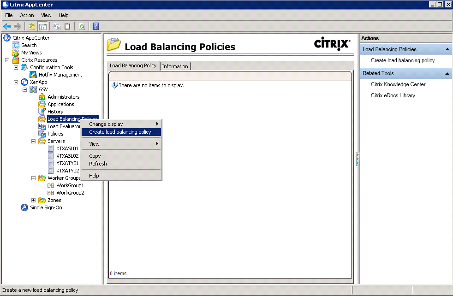Click the Citrix AppCenter root node icon
The height and width of the screenshot is (296, 453).
pos(7,38)
